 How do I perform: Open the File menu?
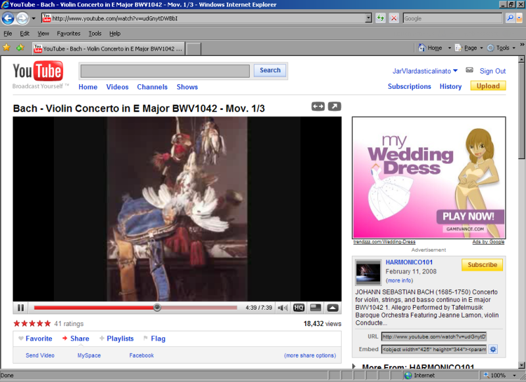[x=8, y=34]
